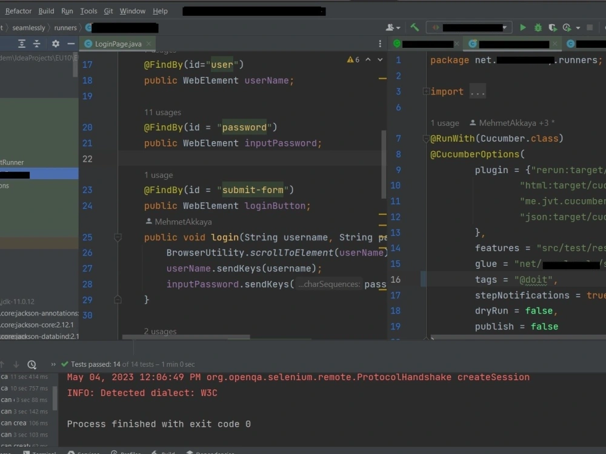Viewport: 606px width, 454px height.
Task: Click the warnings indicator showing 6
Action: pos(353,59)
